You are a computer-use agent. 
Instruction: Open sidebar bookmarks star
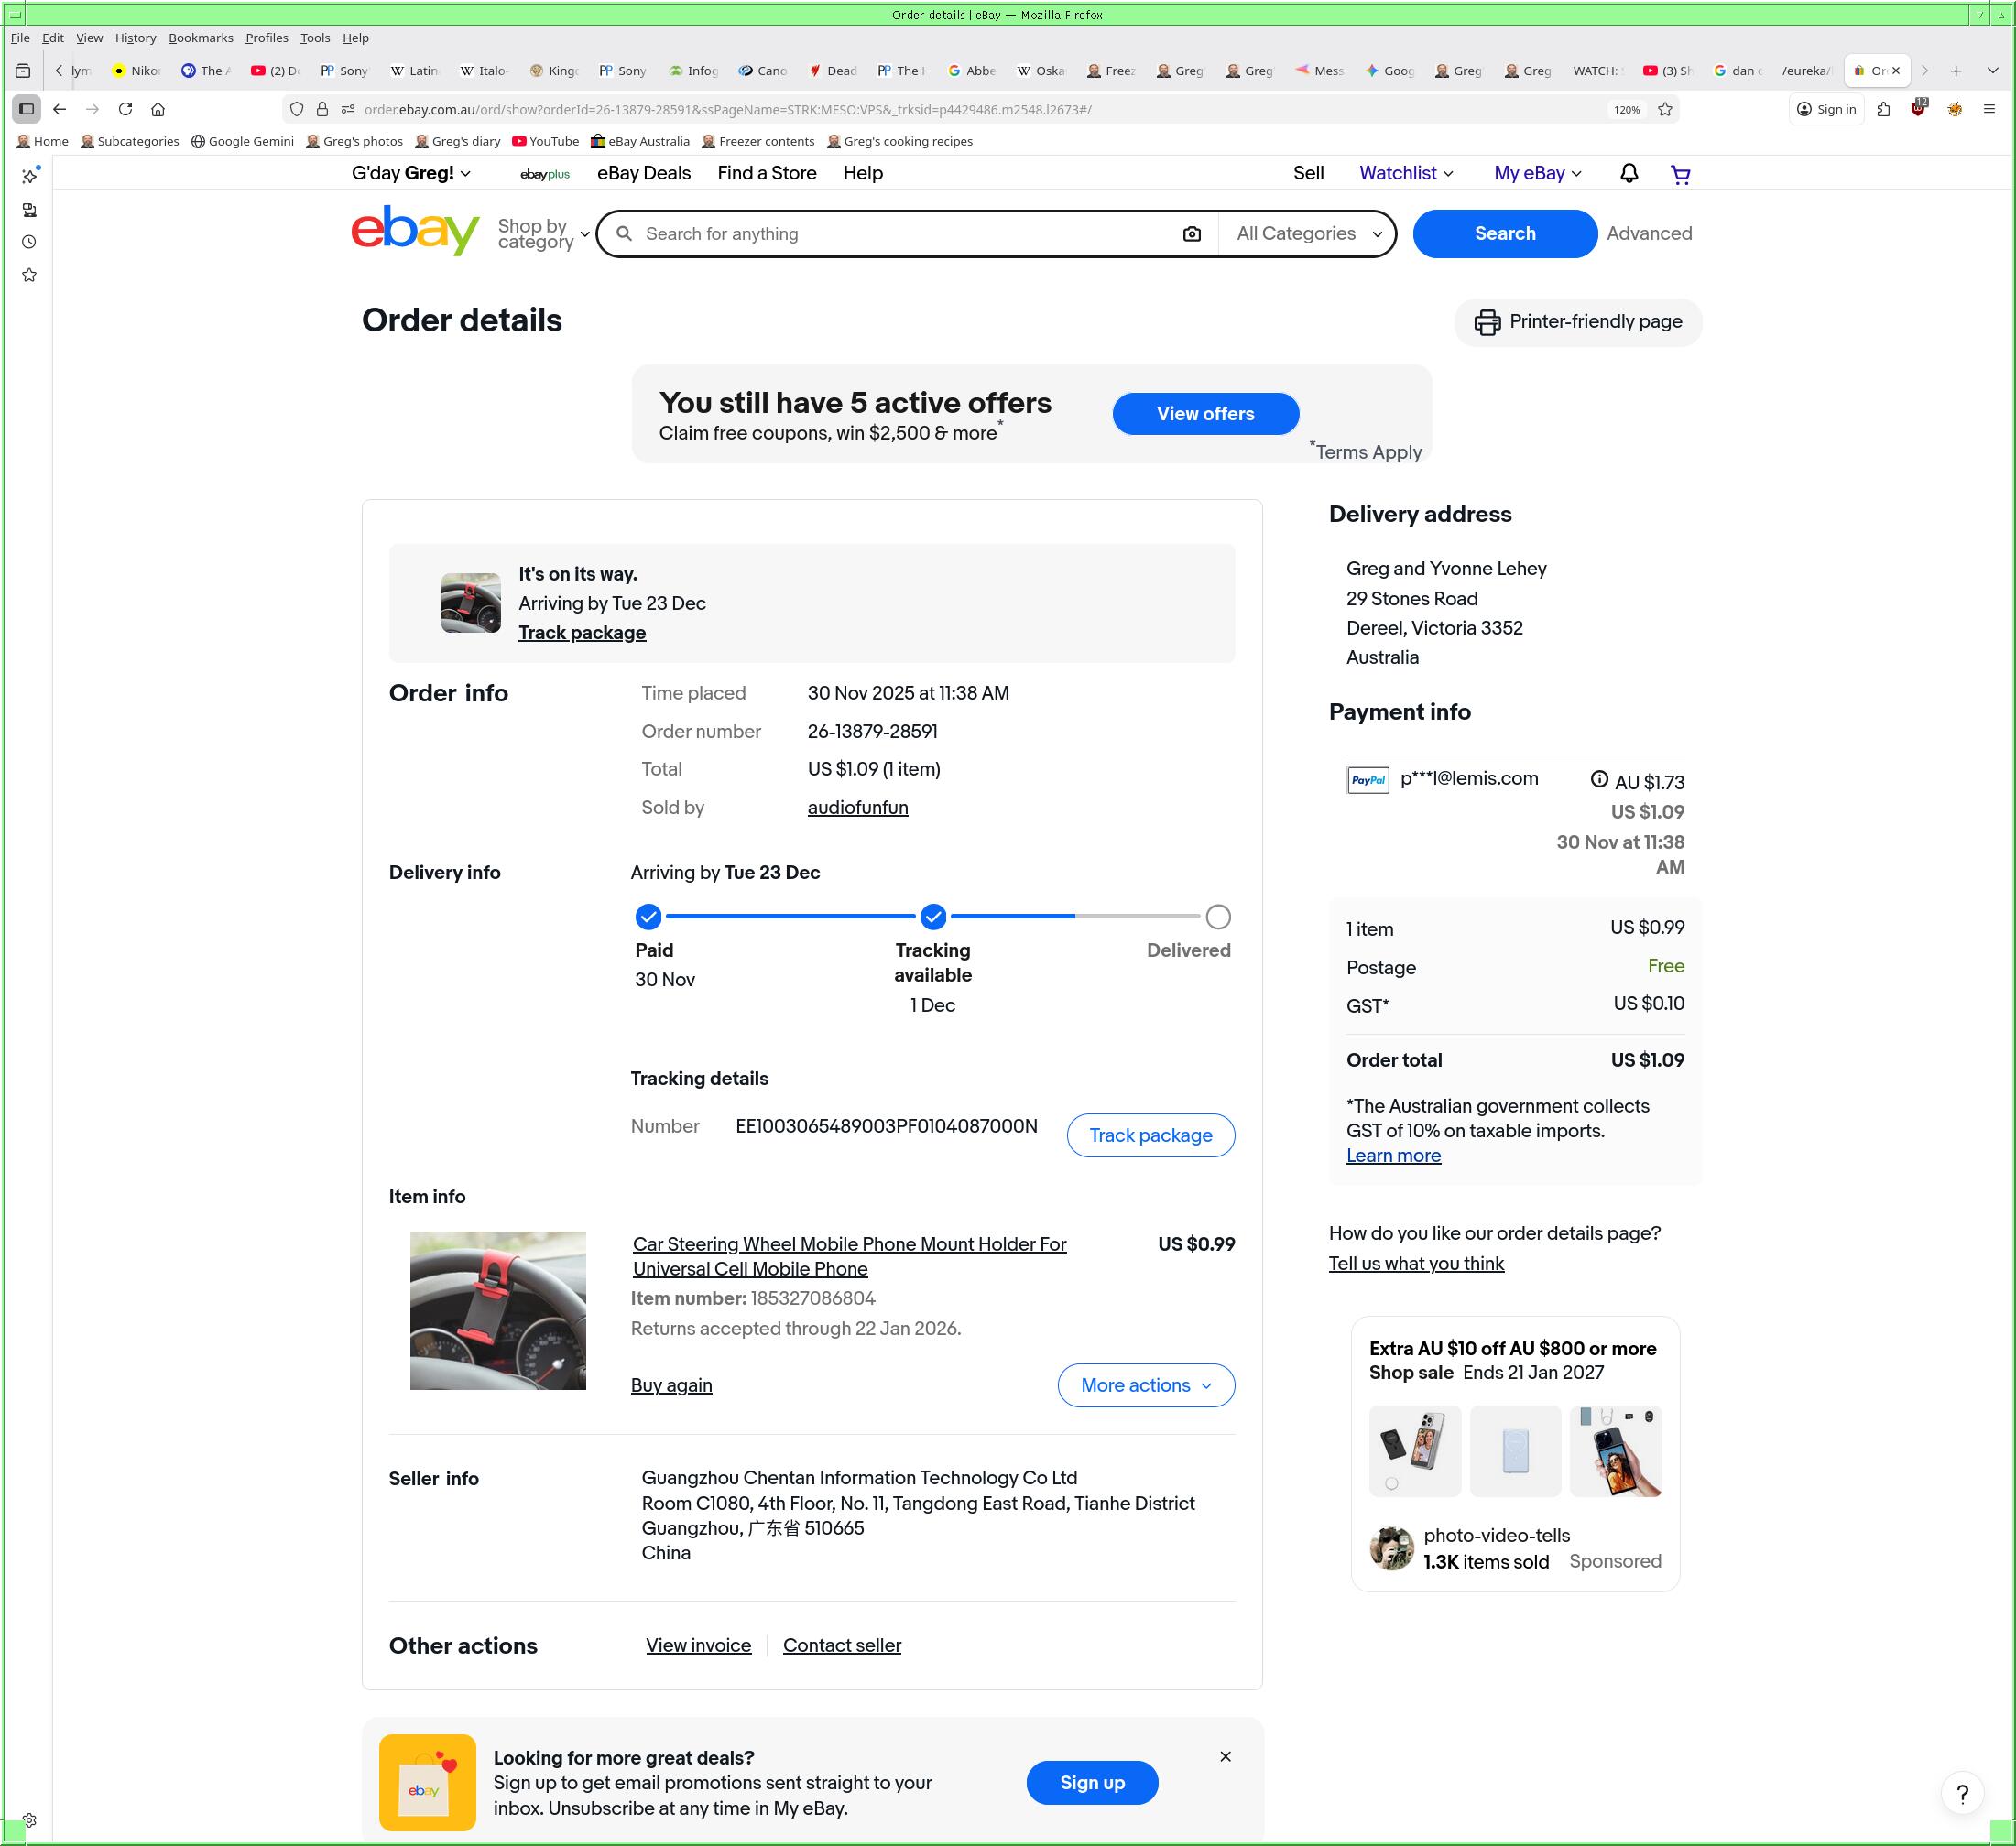[x=29, y=275]
